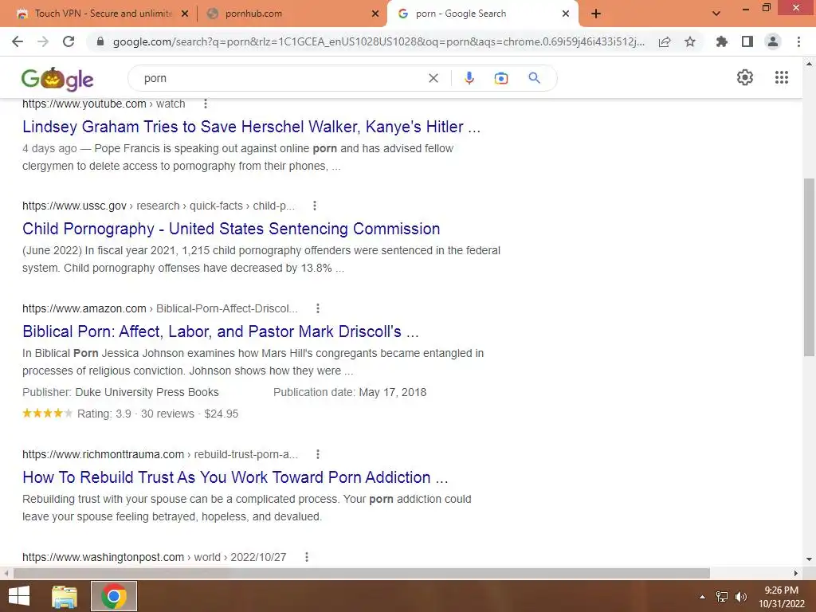Open Google quick settings gear
Image resolution: width=816 pixels, height=612 pixels.
745,77
